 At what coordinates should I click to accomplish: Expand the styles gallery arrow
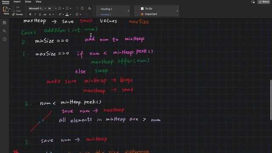(x=128, y=11)
